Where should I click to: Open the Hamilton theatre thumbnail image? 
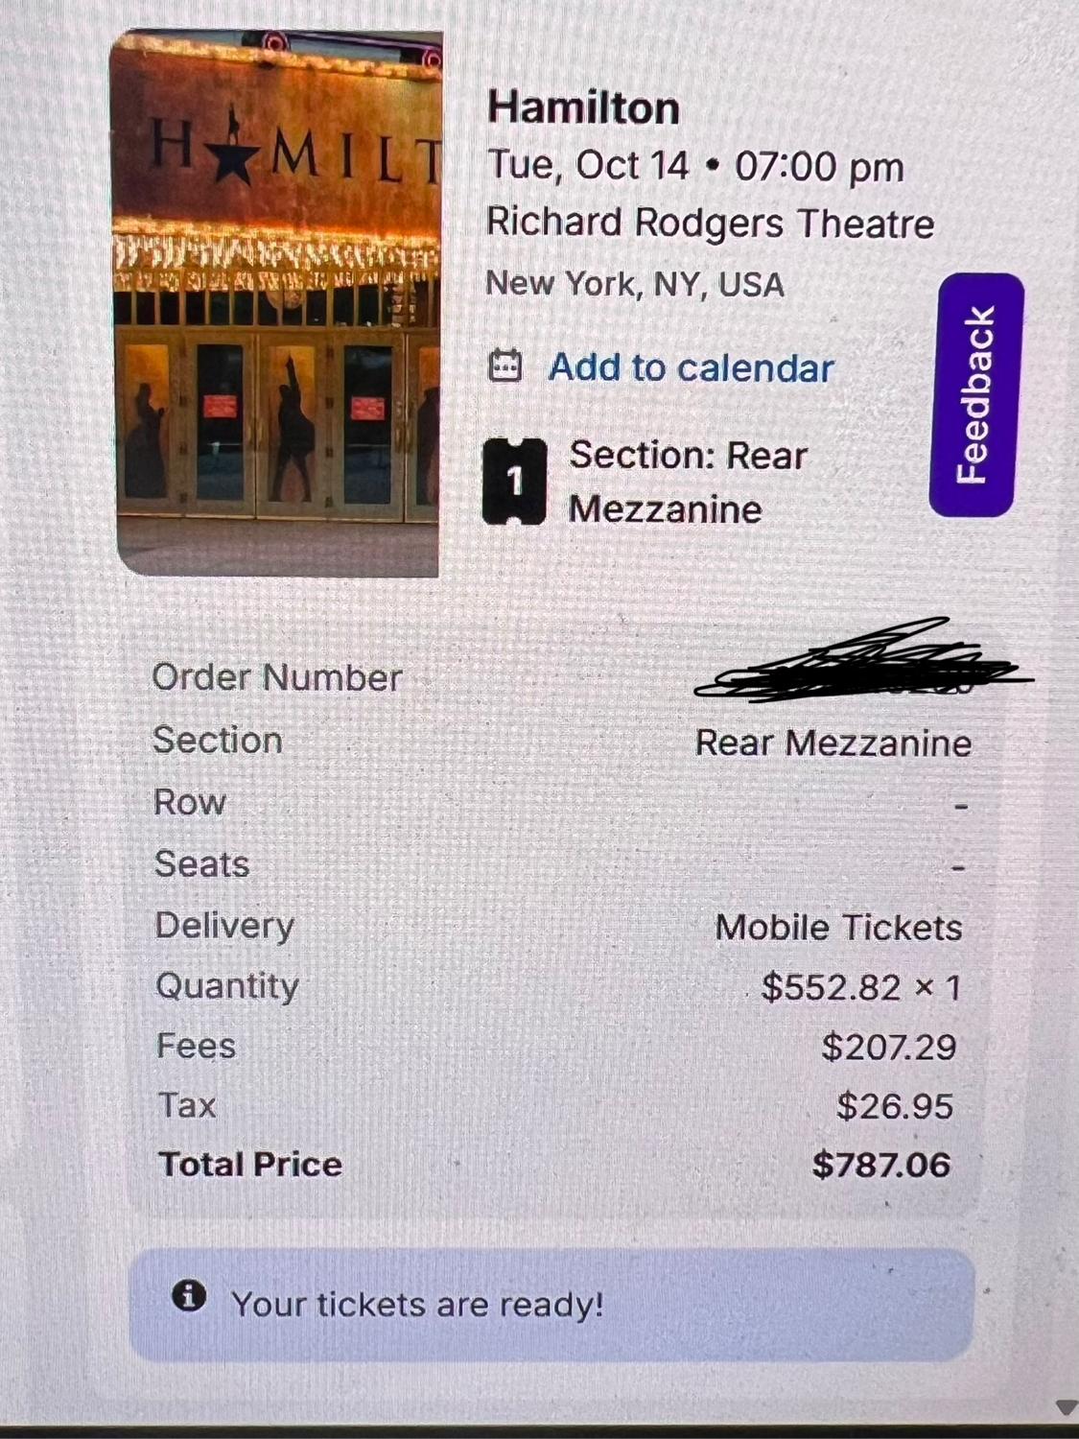tap(277, 303)
